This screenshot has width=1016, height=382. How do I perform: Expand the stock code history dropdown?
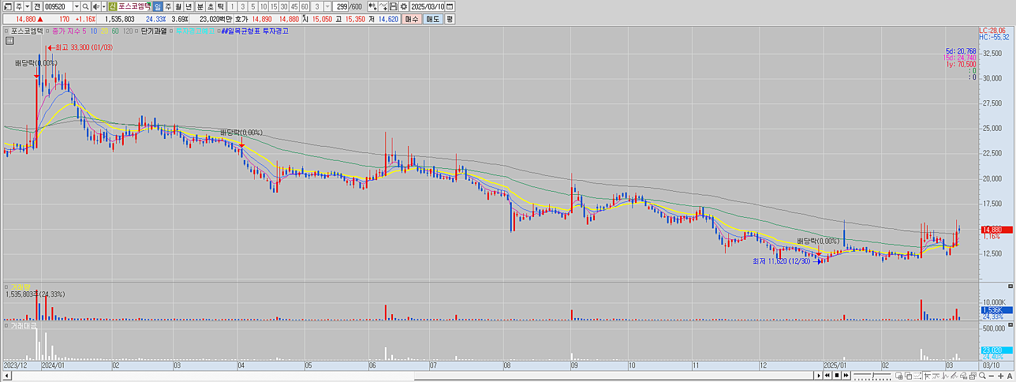(x=77, y=6)
